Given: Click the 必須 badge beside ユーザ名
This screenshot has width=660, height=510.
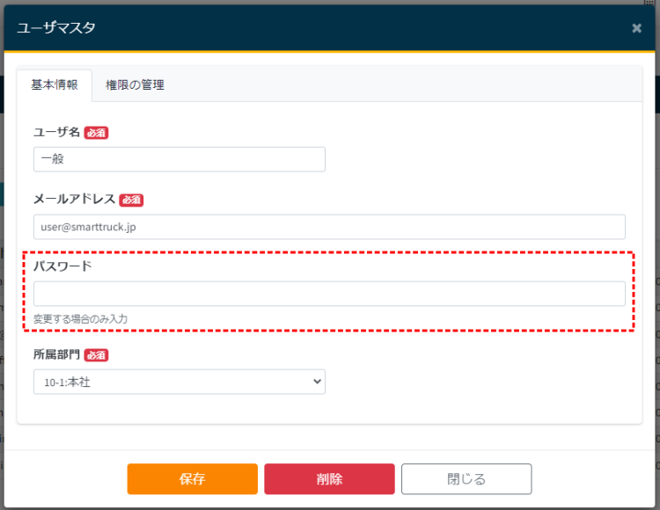Looking at the screenshot, I should tap(96, 133).
